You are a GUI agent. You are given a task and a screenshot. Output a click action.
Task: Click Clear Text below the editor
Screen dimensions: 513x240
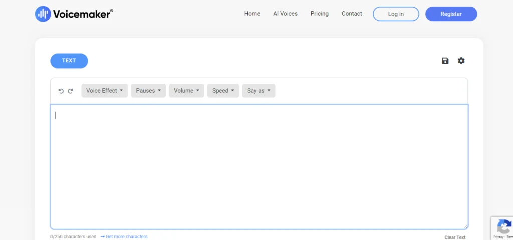click(455, 237)
